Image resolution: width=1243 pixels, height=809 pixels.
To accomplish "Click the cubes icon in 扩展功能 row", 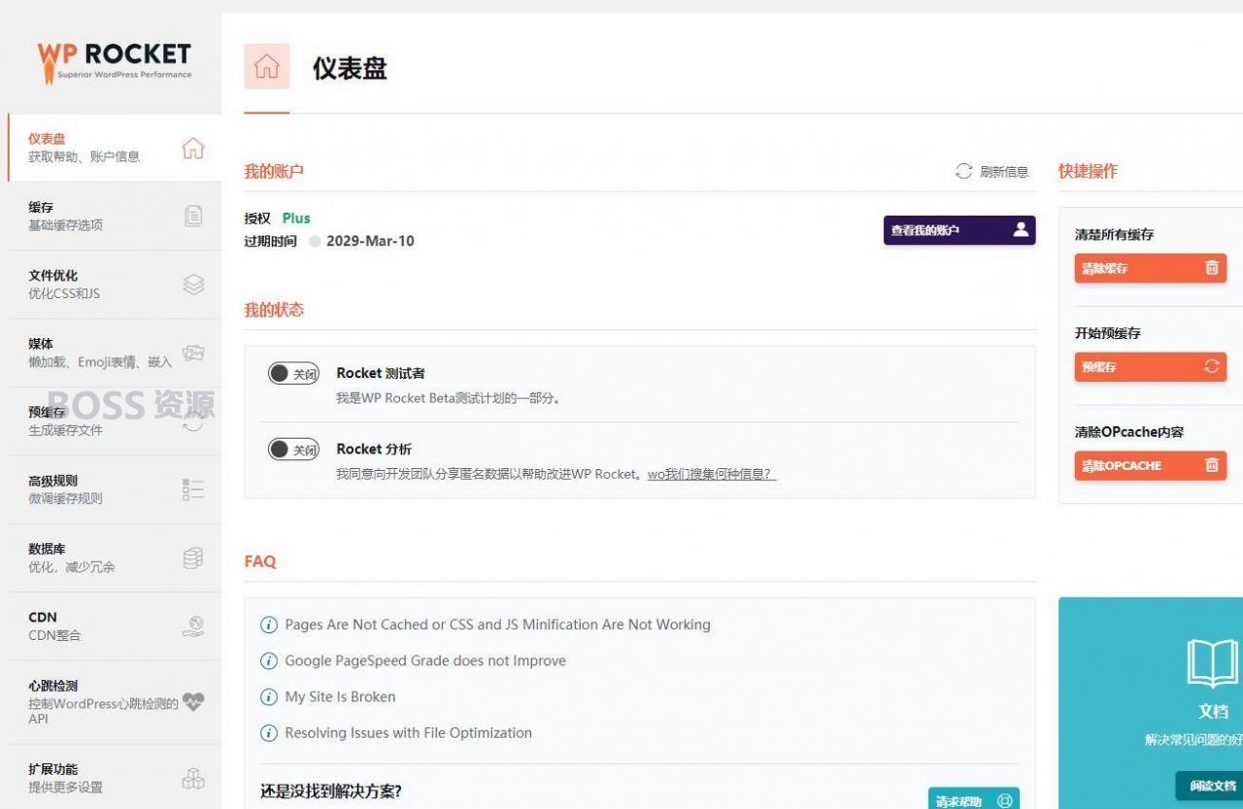I will pyautogui.click(x=193, y=778).
